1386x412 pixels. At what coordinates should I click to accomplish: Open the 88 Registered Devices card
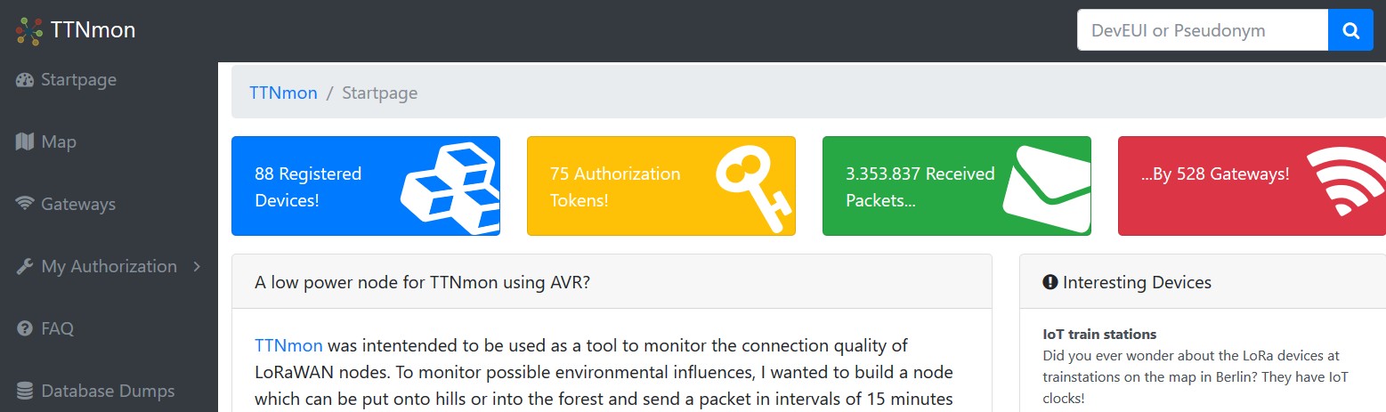(366, 186)
